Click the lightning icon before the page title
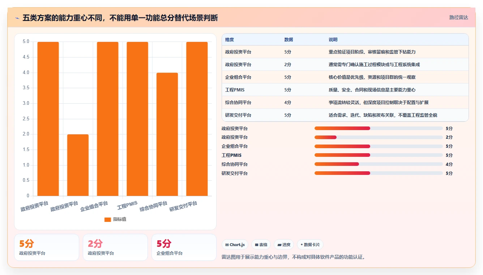 pos(17,18)
